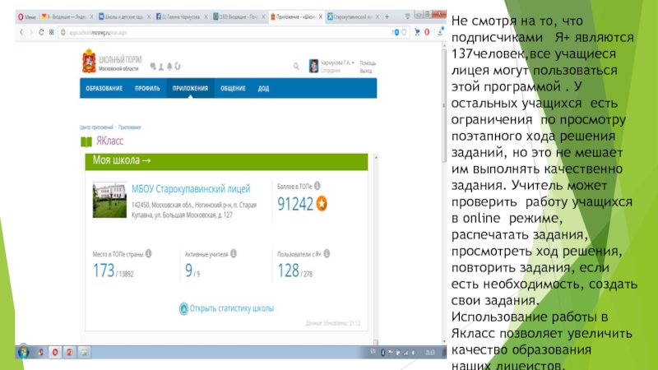Viewport: 658px width, 370px height.
Task: Click the inner ЯКласс frame scrollbar
Action: click(x=376, y=250)
